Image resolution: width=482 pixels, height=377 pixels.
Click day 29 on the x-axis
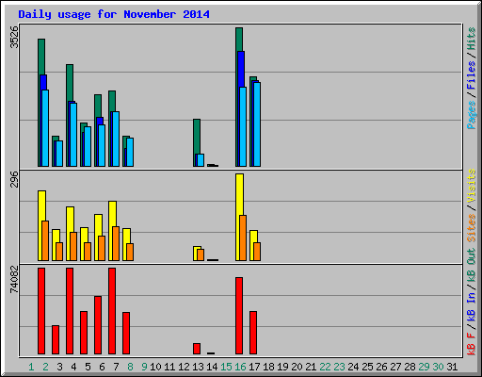pyautogui.click(x=424, y=367)
